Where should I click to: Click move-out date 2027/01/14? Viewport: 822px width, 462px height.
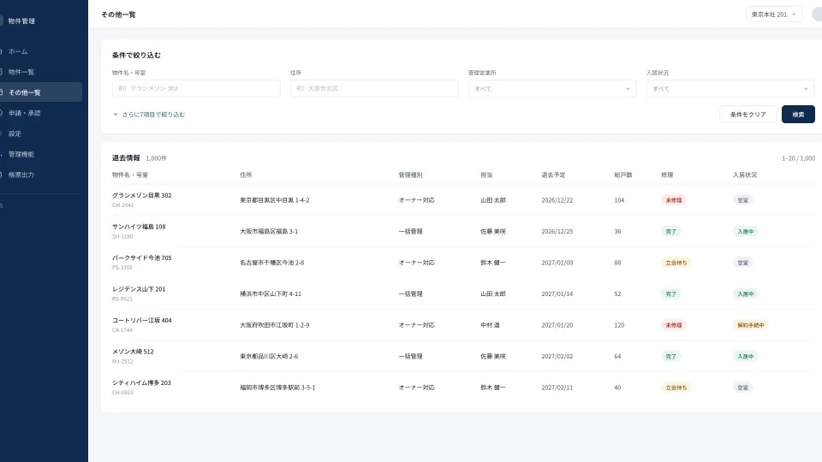click(557, 293)
